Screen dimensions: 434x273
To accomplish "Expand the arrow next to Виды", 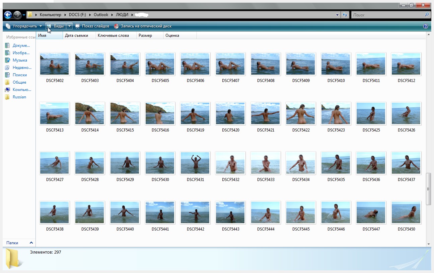I will click(69, 26).
